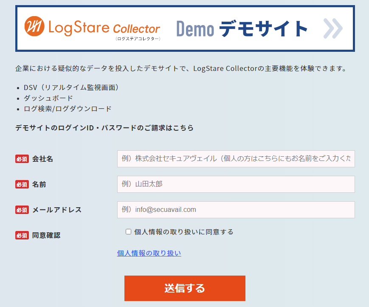The width and height of the screenshot is (369, 307).
Task: Click the 必須 badge beside 同意確認
Action: [22, 235]
